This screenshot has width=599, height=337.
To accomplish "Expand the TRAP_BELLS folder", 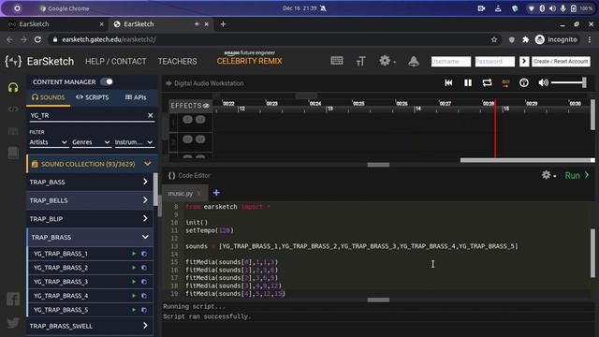I will coord(90,200).
